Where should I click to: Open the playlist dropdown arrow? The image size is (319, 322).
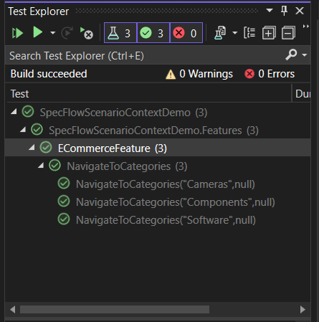click(x=235, y=33)
